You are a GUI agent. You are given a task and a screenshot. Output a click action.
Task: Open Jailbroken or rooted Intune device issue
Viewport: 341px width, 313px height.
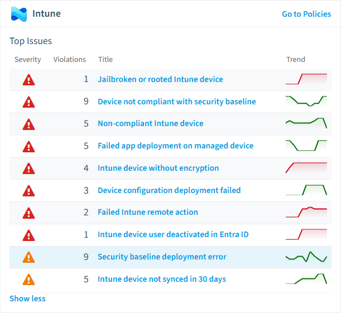160,79
